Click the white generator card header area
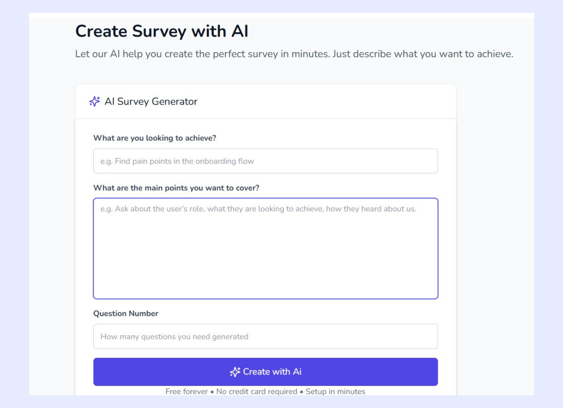 326,102
